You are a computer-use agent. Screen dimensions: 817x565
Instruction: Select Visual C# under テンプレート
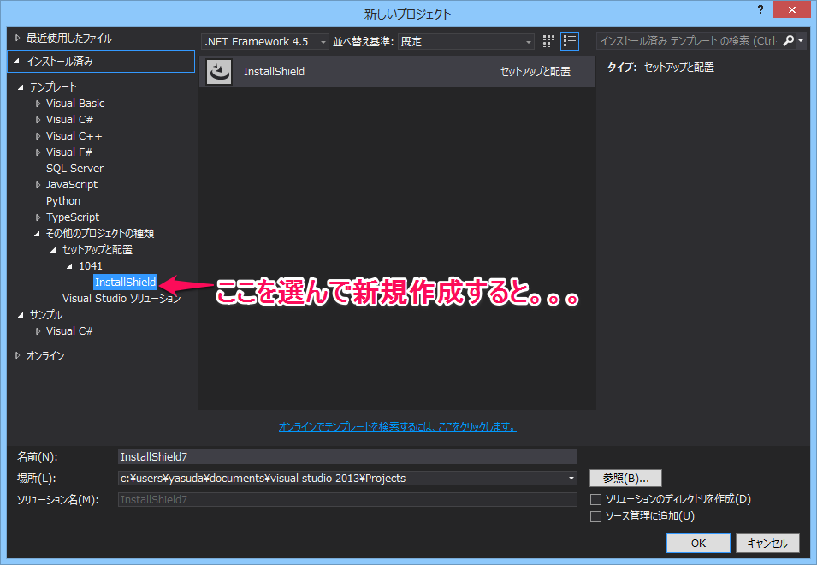click(x=69, y=119)
